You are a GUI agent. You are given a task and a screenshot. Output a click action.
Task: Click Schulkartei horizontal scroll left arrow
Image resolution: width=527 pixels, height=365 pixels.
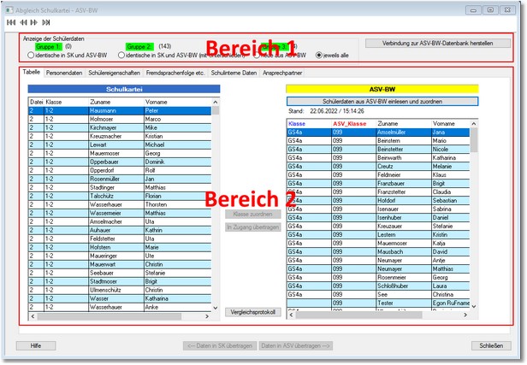33,316
